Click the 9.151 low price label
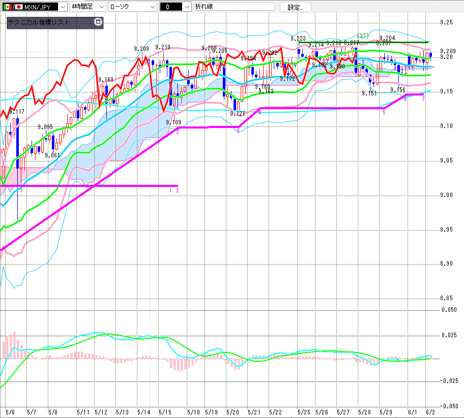464x418 pixels. pyautogui.click(x=369, y=93)
